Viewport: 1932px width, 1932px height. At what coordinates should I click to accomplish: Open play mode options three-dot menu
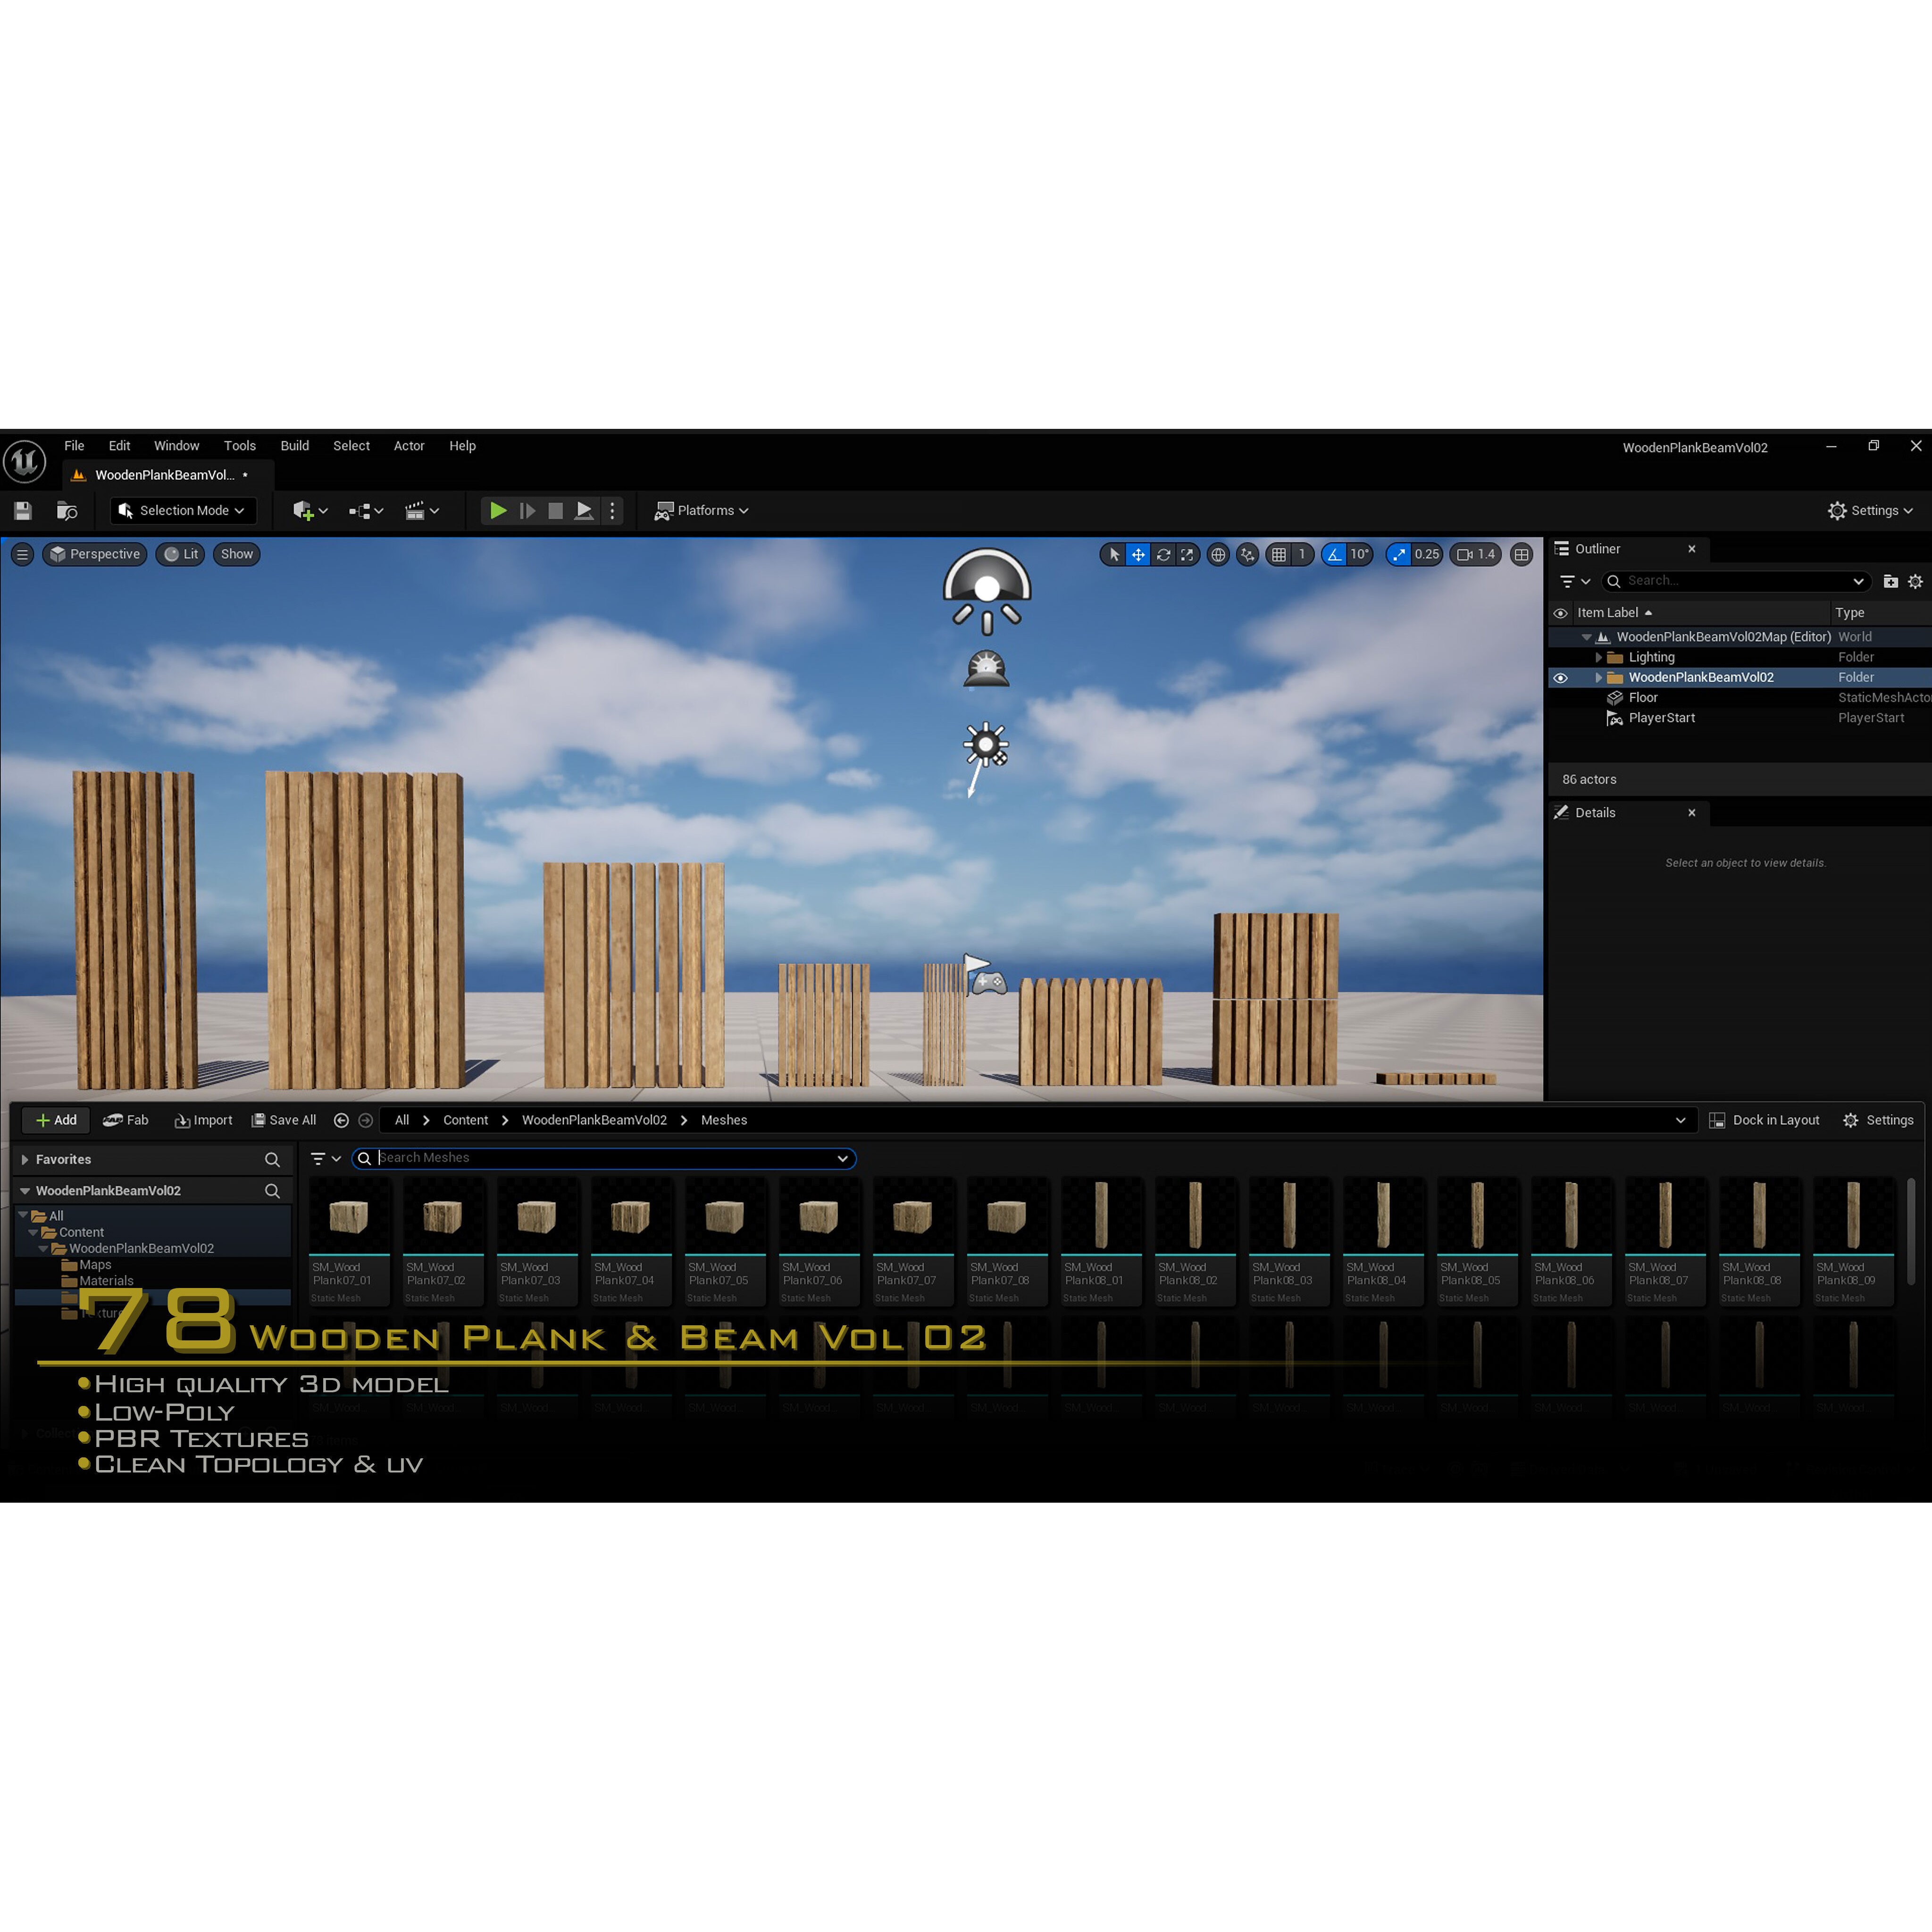pos(612,511)
